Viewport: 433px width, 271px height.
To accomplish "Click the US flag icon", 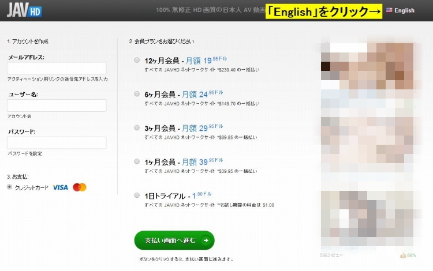I will (389, 10).
